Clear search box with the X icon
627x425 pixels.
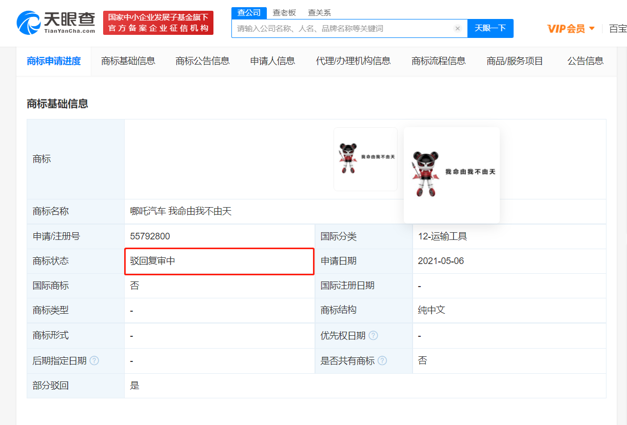(x=458, y=29)
